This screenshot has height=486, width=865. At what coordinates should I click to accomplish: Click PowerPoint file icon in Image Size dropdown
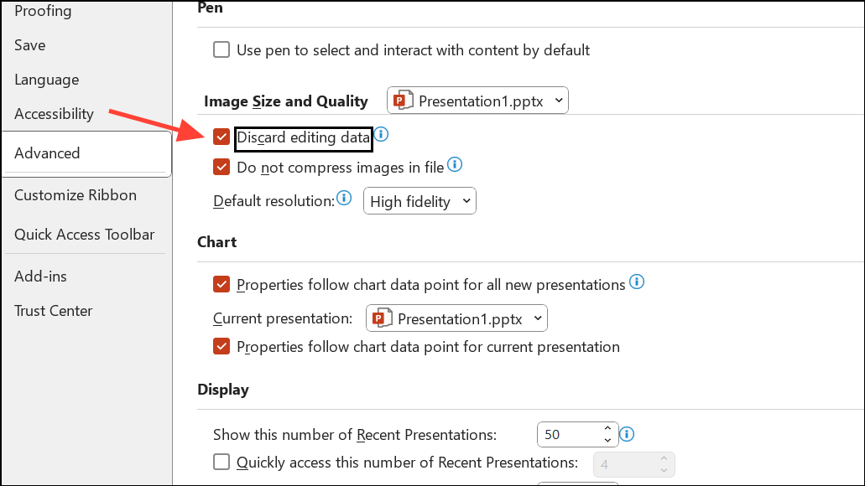tap(404, 101)
